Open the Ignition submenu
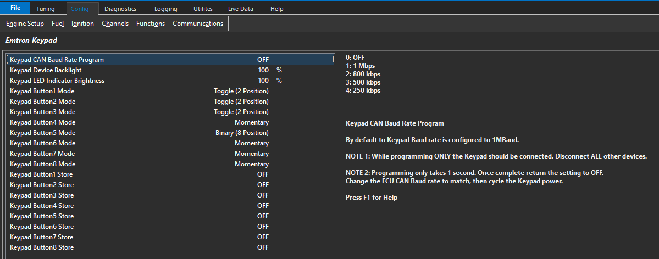 coord(83,24)
